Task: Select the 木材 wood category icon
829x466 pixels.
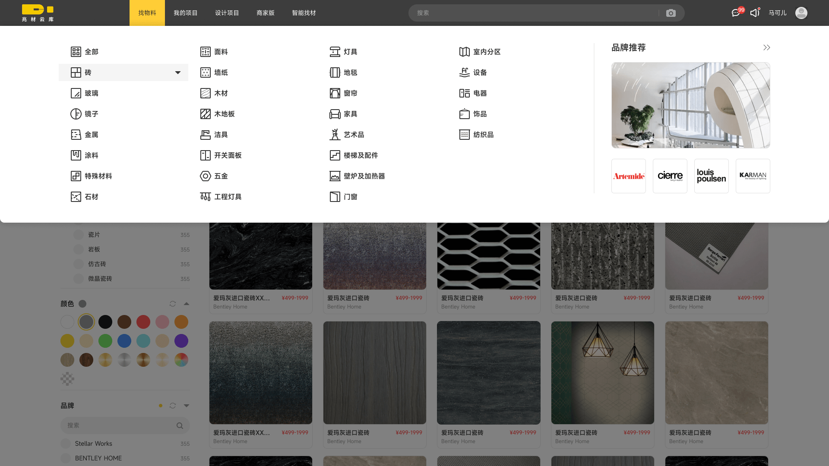Action: (x=206, y=93)
